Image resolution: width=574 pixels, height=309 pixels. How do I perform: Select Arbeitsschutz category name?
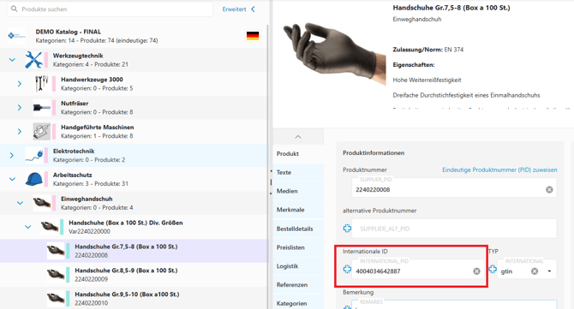[73, 175]
